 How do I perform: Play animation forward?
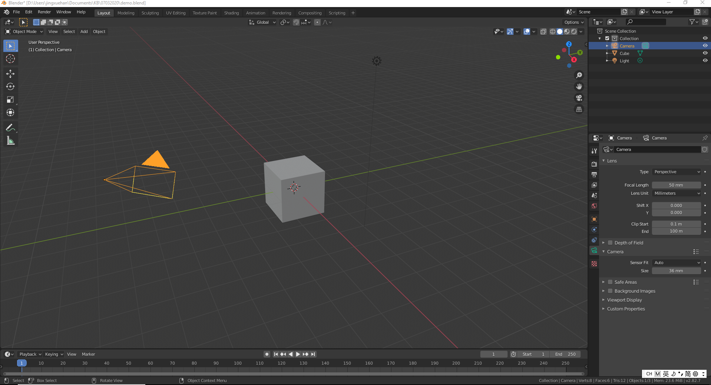point(298,354)
